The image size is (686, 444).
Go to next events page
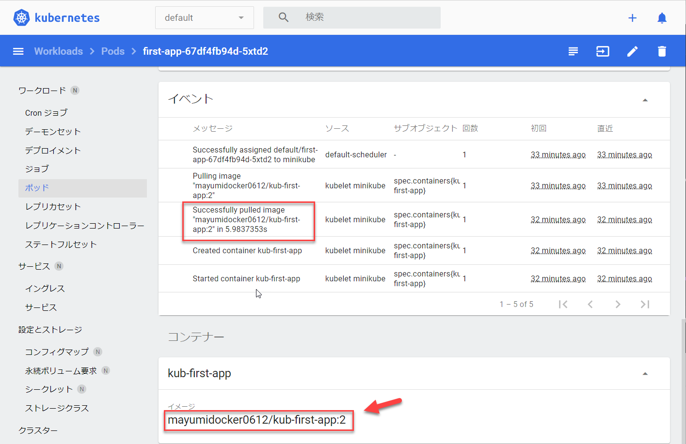(x=618, y=304)
